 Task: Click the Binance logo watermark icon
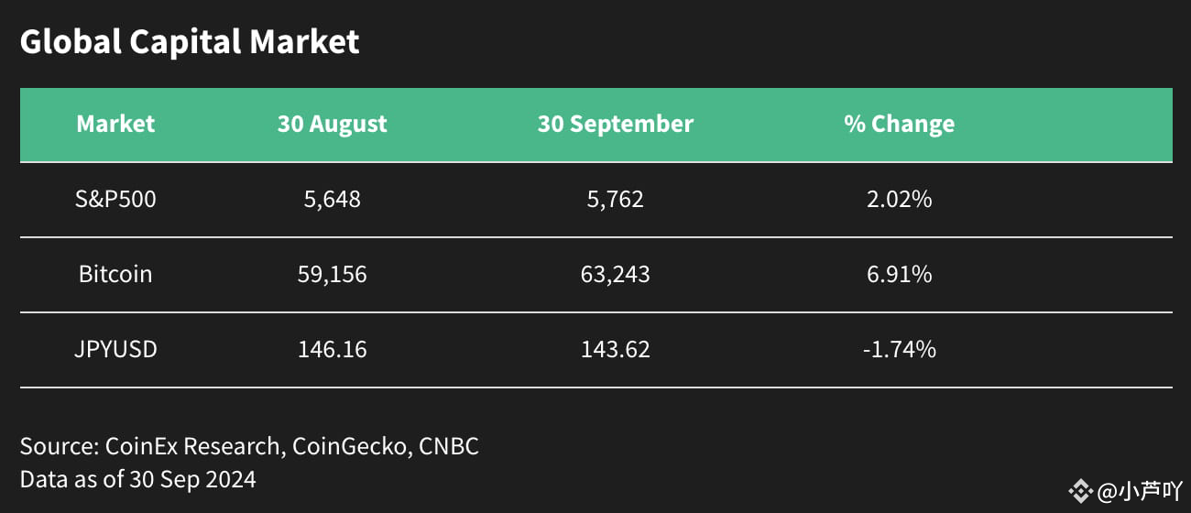tap(1081, 492)
